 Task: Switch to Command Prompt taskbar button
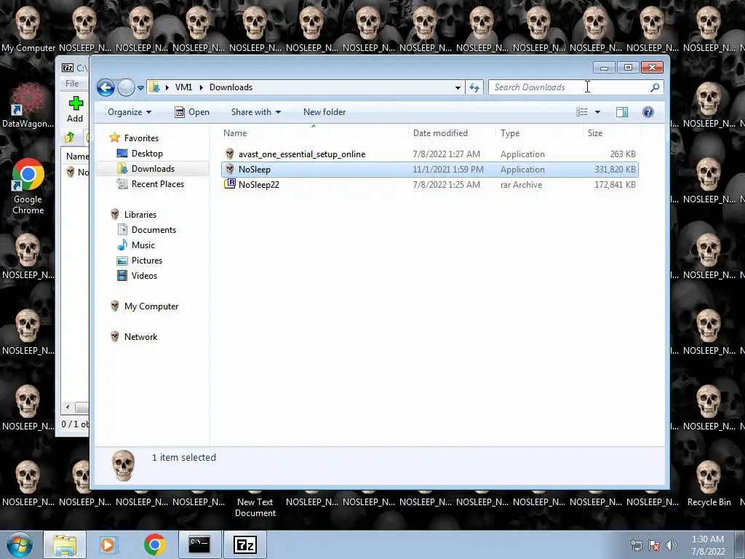click(199, 544)
